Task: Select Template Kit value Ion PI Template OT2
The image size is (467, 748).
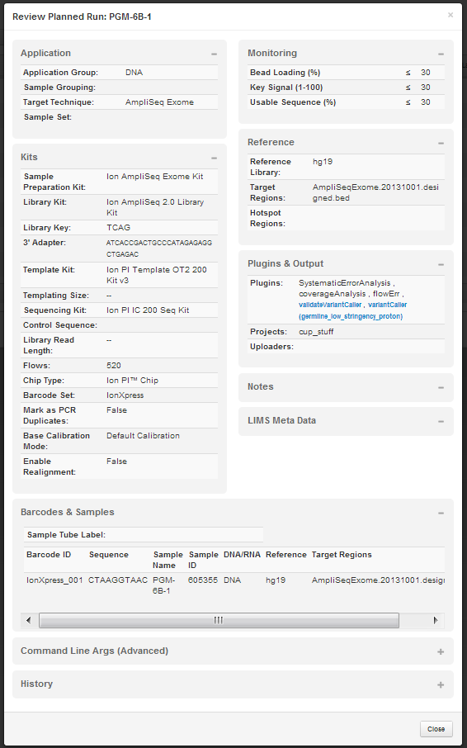Action: (157, 275)
